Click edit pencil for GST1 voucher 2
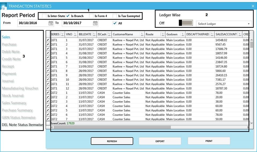 click(48, 44)
